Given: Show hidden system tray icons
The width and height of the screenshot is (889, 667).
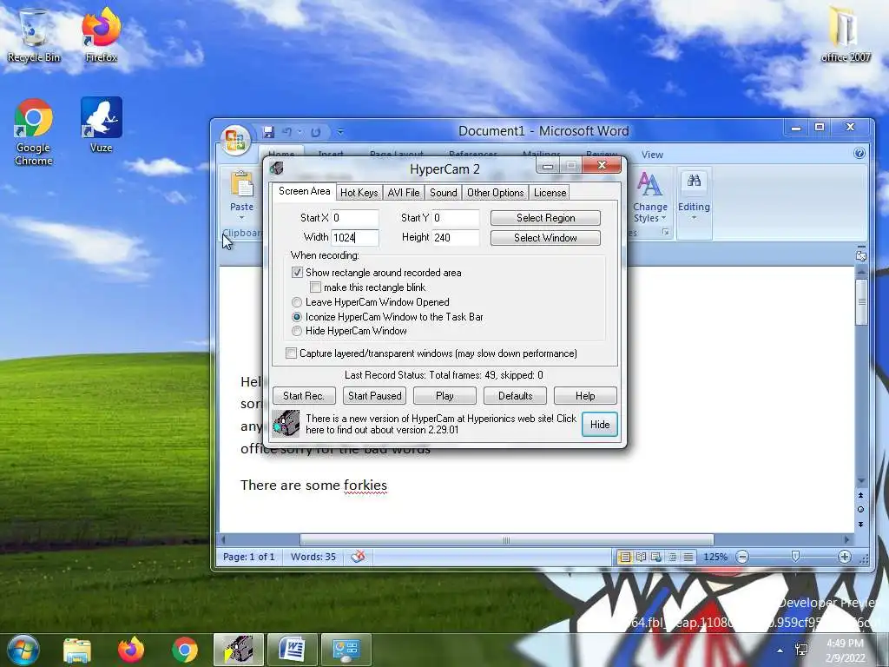Looking at the screenshot, I should [x=780, y=650].
